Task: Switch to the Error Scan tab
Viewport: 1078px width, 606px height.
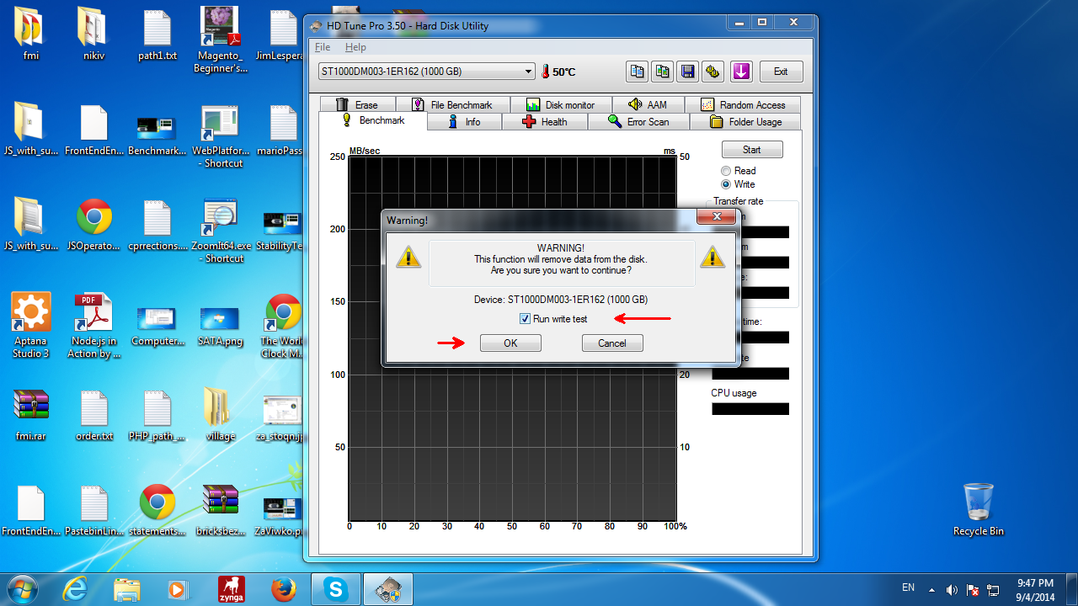Action: (638, 122)
